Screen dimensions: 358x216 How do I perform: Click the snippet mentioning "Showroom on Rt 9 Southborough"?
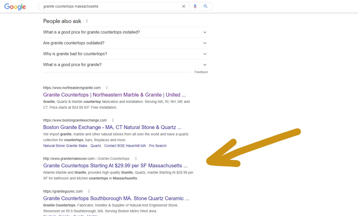coord(111,208)
